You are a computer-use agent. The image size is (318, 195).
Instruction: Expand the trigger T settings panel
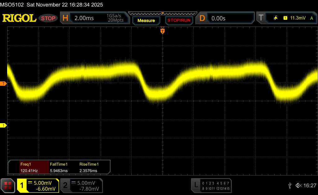(x=261, y=18)
